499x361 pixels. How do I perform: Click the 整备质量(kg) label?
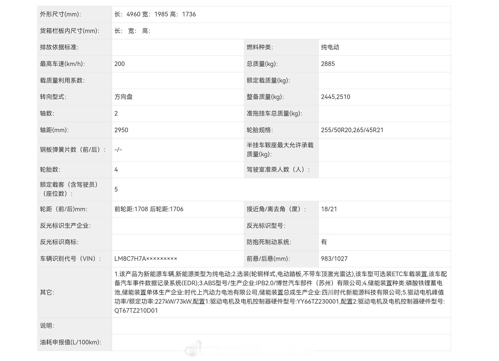(265, 97)
